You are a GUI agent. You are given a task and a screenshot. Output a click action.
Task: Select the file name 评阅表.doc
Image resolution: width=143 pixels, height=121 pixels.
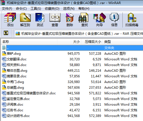click(x=15, y=105)
